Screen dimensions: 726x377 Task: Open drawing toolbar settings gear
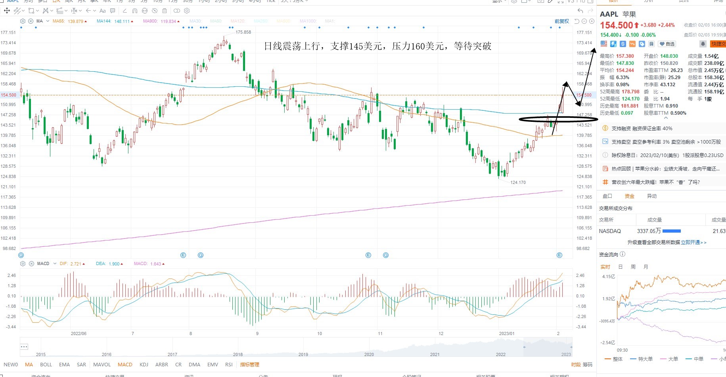pyautogui.click(x=187, y=11)
